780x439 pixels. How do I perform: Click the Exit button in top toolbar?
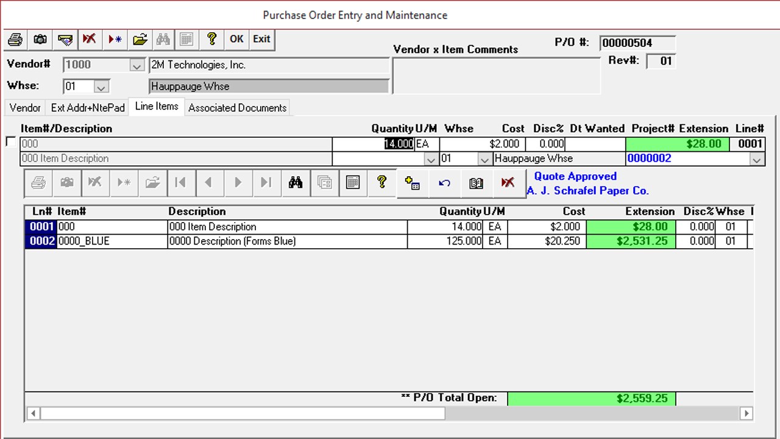(262, 40)
